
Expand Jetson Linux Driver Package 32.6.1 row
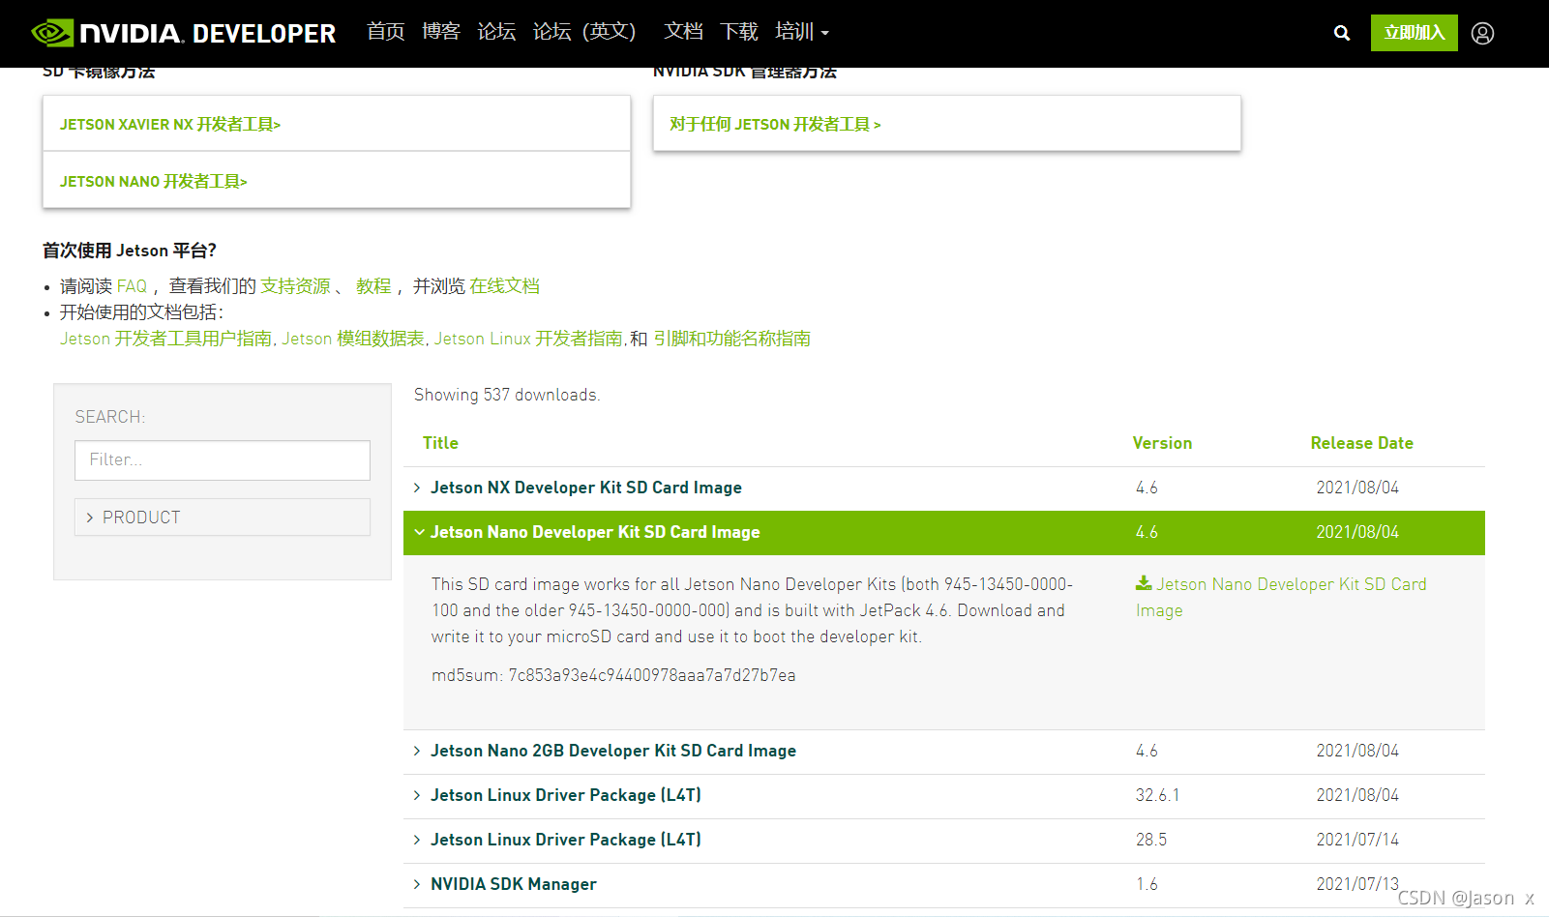click(944, 796)
